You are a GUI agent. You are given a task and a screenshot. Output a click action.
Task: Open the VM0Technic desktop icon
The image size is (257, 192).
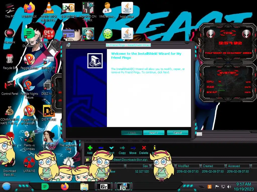(x=107, y=10)
